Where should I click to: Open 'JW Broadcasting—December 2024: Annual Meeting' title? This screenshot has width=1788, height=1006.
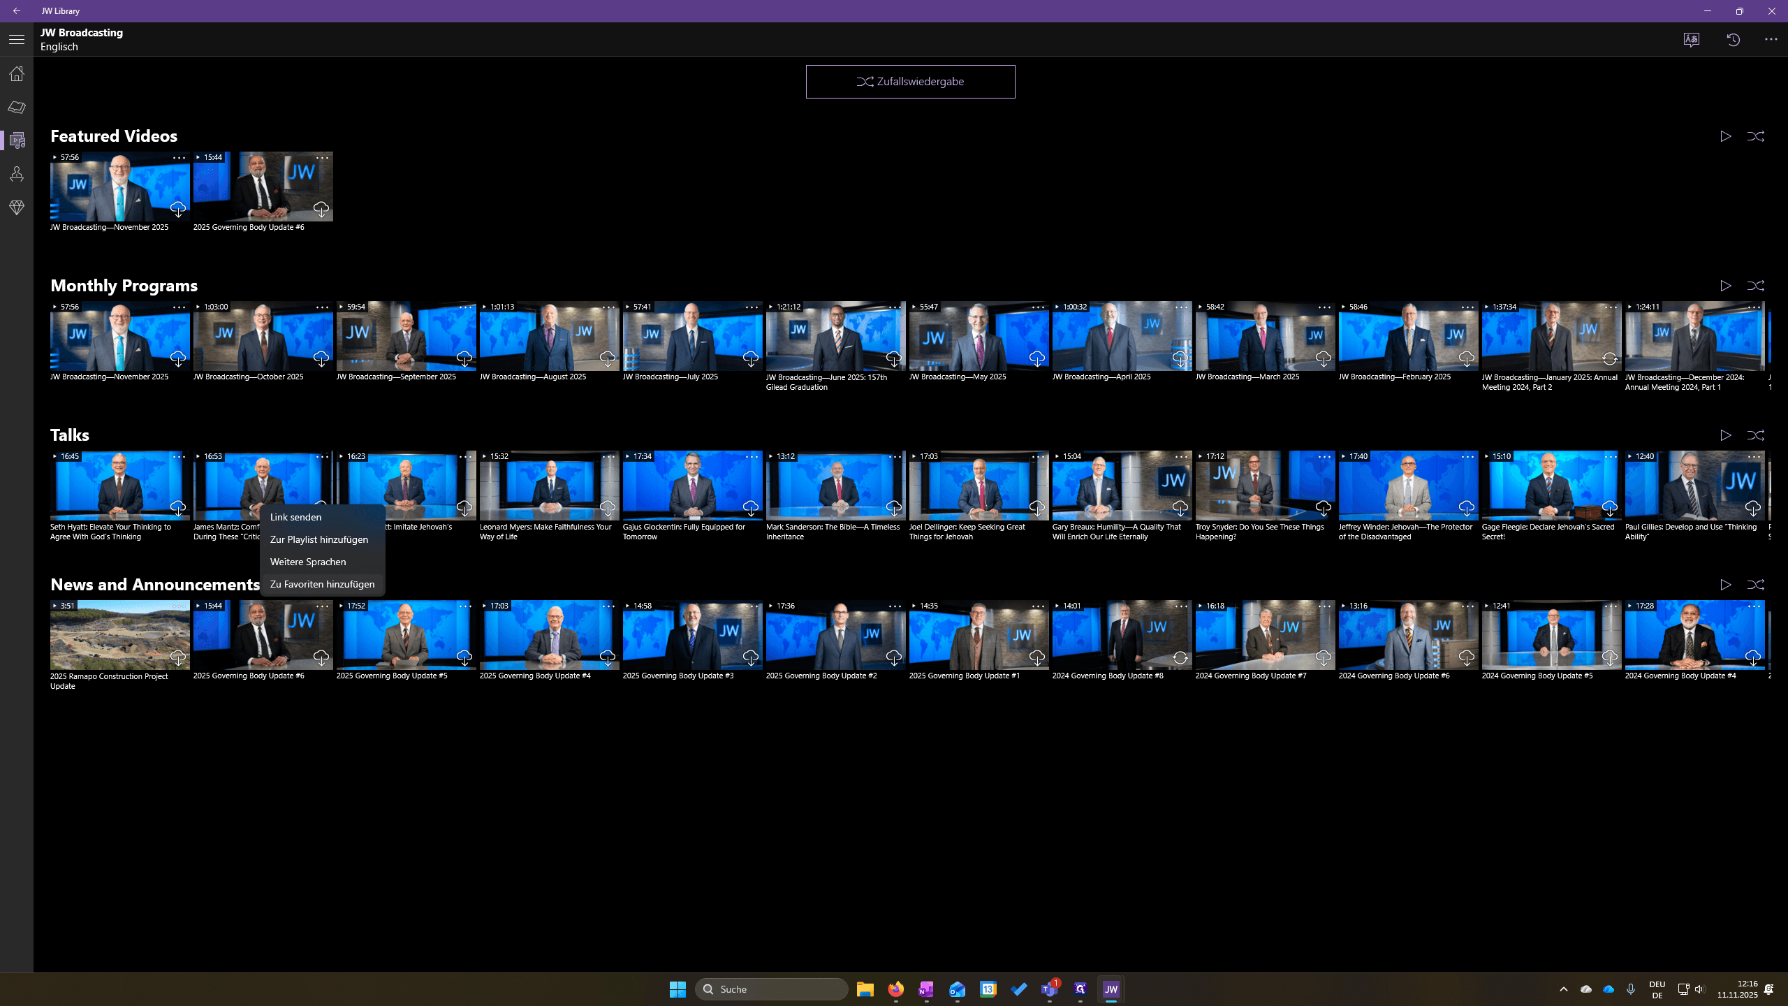coord(1685,382)
